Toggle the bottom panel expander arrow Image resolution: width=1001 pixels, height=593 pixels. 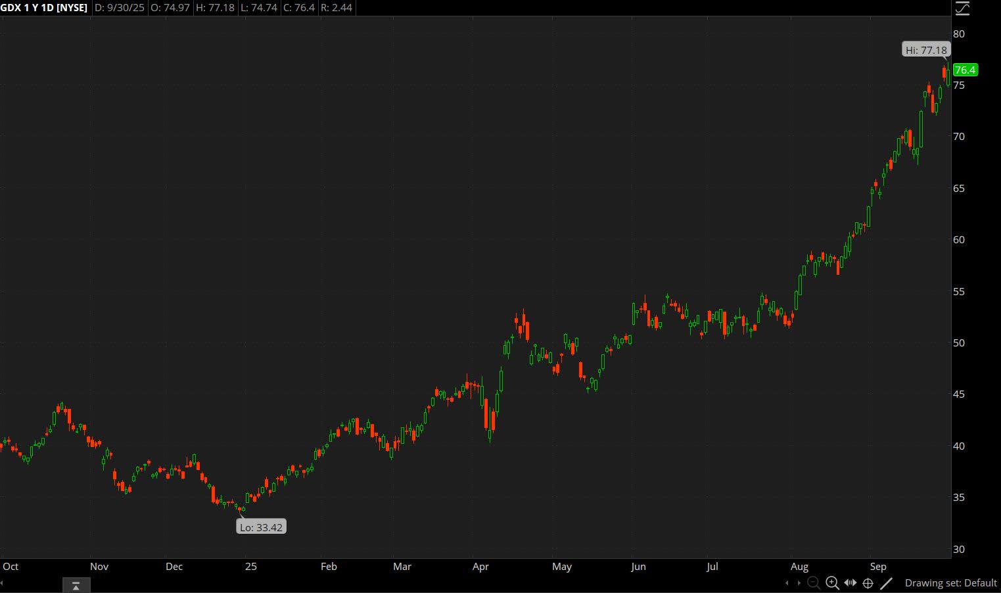(x=76, y=584)
